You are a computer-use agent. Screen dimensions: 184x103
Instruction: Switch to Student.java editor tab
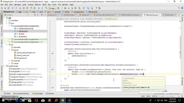pyautogui.click(x=169, y=15)
